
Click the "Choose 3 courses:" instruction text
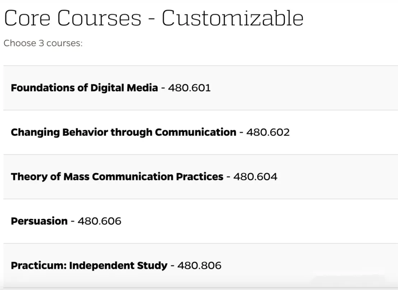pyautogui.click(x=43, y=43)
